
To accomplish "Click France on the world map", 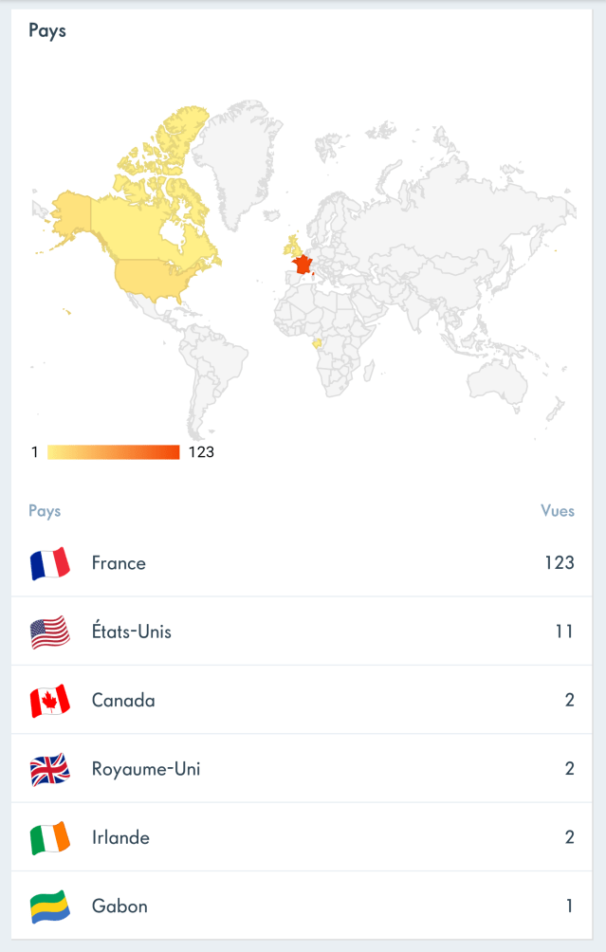I will (303, 264).
